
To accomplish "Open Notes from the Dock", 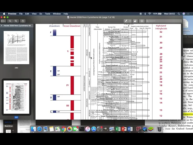I will coord(52,129).
